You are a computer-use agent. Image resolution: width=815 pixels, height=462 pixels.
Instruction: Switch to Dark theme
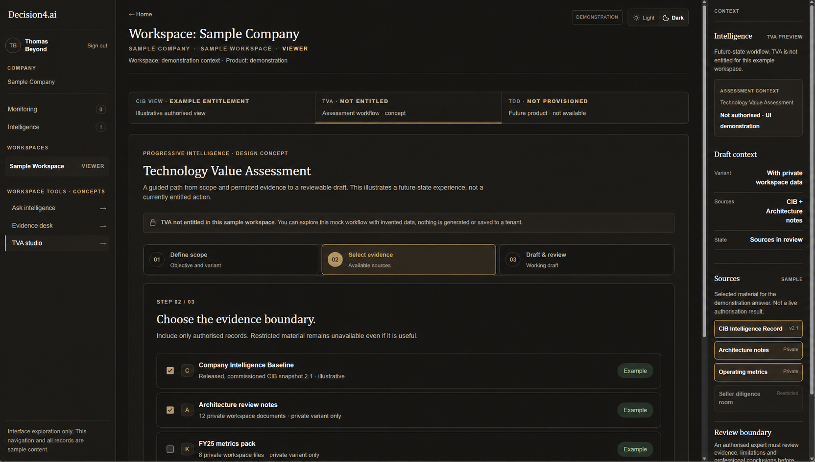click(673, 18)
